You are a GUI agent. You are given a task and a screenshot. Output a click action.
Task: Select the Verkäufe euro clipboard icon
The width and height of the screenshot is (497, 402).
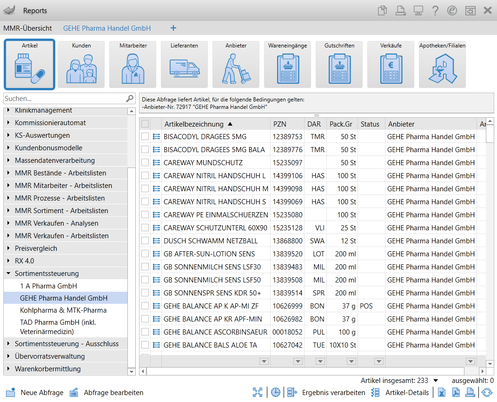click(391, 64)
